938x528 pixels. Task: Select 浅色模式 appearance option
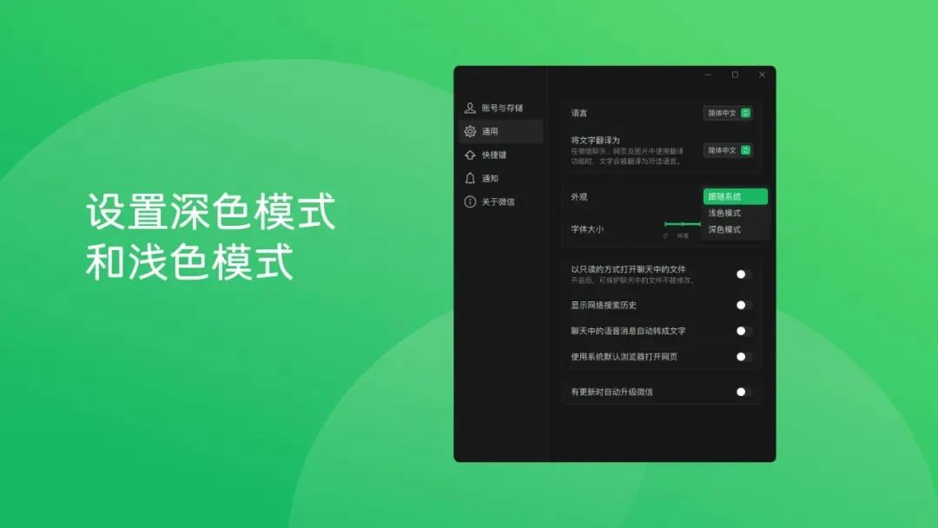[734, 213]
